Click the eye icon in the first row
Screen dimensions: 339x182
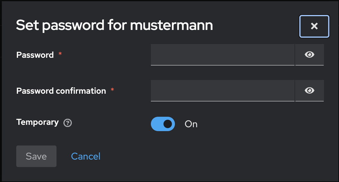click(309, 54)
